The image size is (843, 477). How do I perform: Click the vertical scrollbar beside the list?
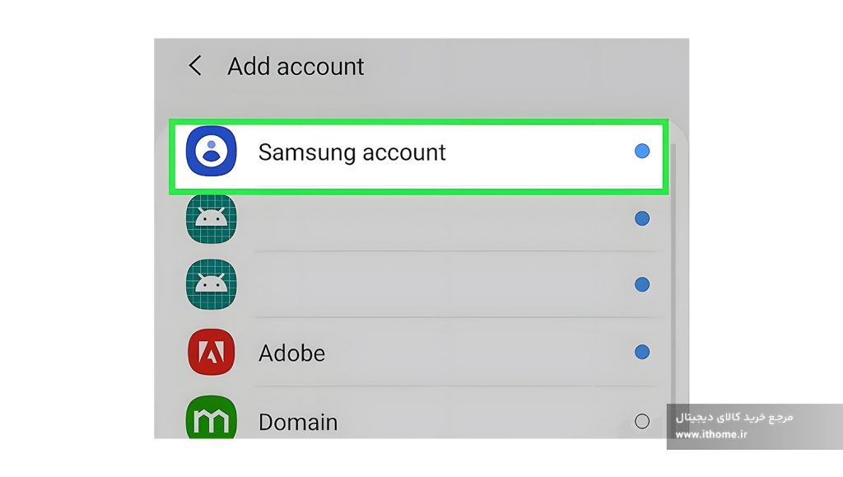coord(673,290)
